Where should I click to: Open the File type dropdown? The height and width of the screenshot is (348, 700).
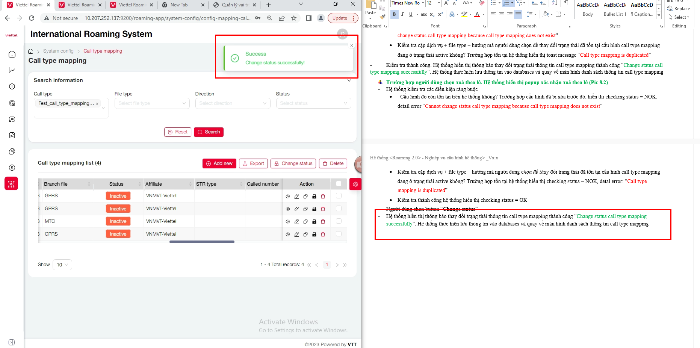[x=152, y=103]
